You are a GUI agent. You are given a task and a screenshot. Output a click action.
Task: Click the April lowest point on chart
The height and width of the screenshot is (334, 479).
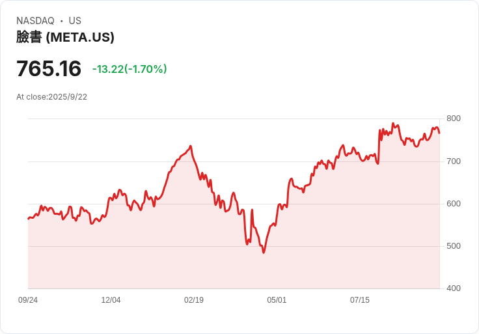click(x=264, y=253)
